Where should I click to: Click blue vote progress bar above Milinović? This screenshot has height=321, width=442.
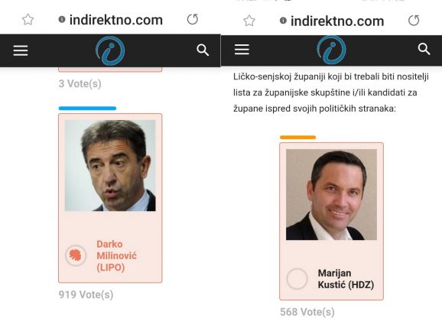tap(87, 109)
